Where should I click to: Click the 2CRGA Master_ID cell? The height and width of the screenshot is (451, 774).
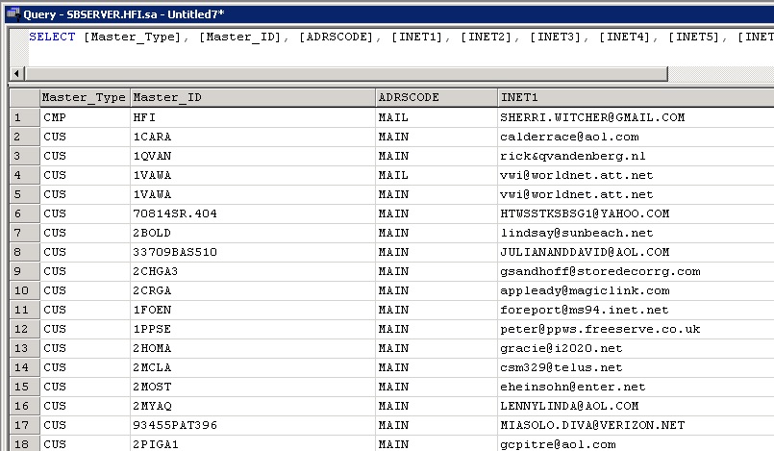tap(253, 290)
